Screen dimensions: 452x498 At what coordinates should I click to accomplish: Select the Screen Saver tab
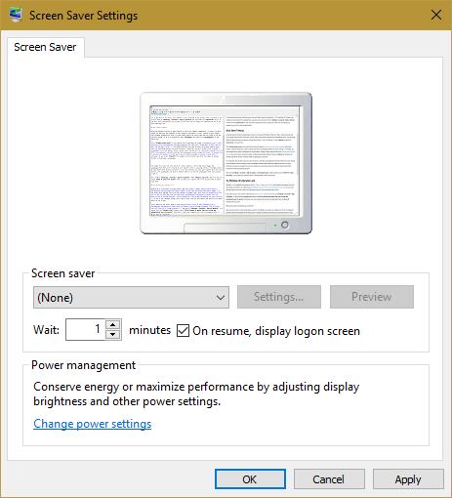(x=45, y=47)
